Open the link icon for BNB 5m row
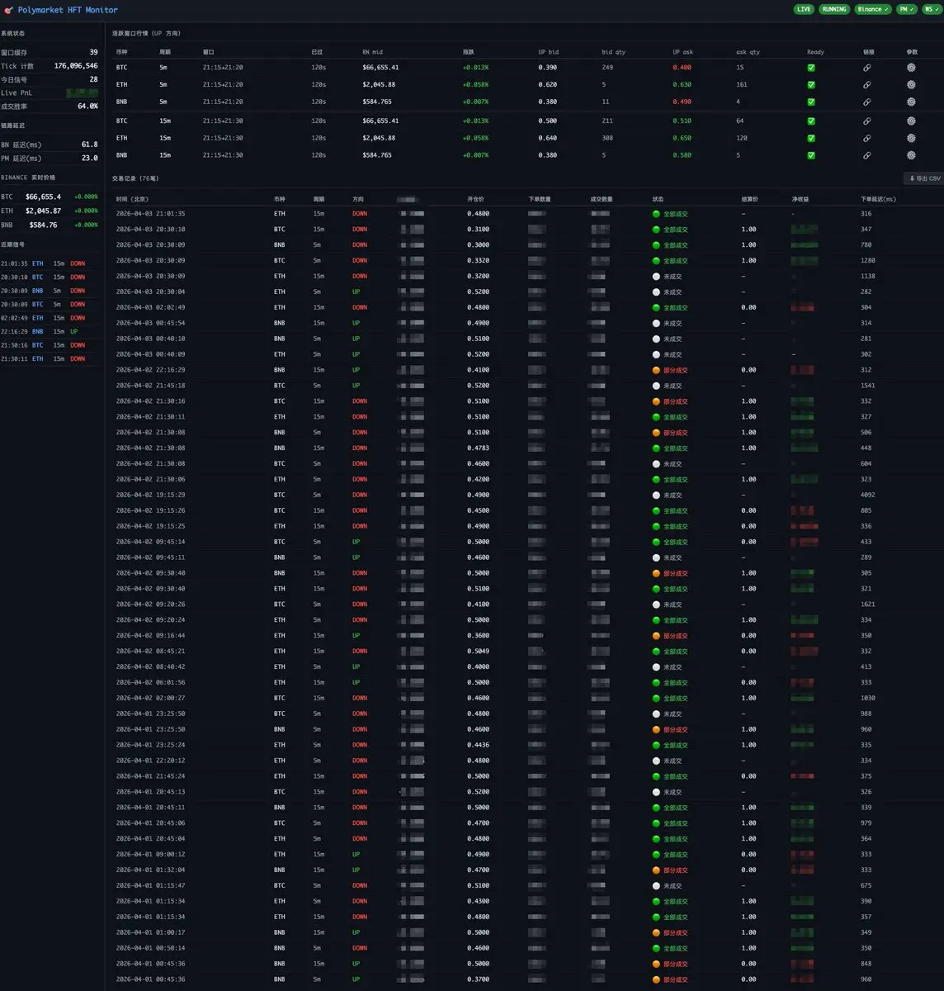944x991 pixels. tap(866, 102)
